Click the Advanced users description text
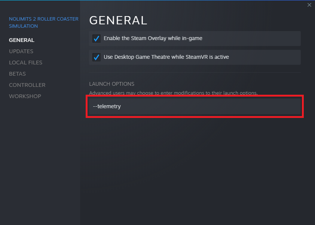The image size is (315, 225). [173, 93]
